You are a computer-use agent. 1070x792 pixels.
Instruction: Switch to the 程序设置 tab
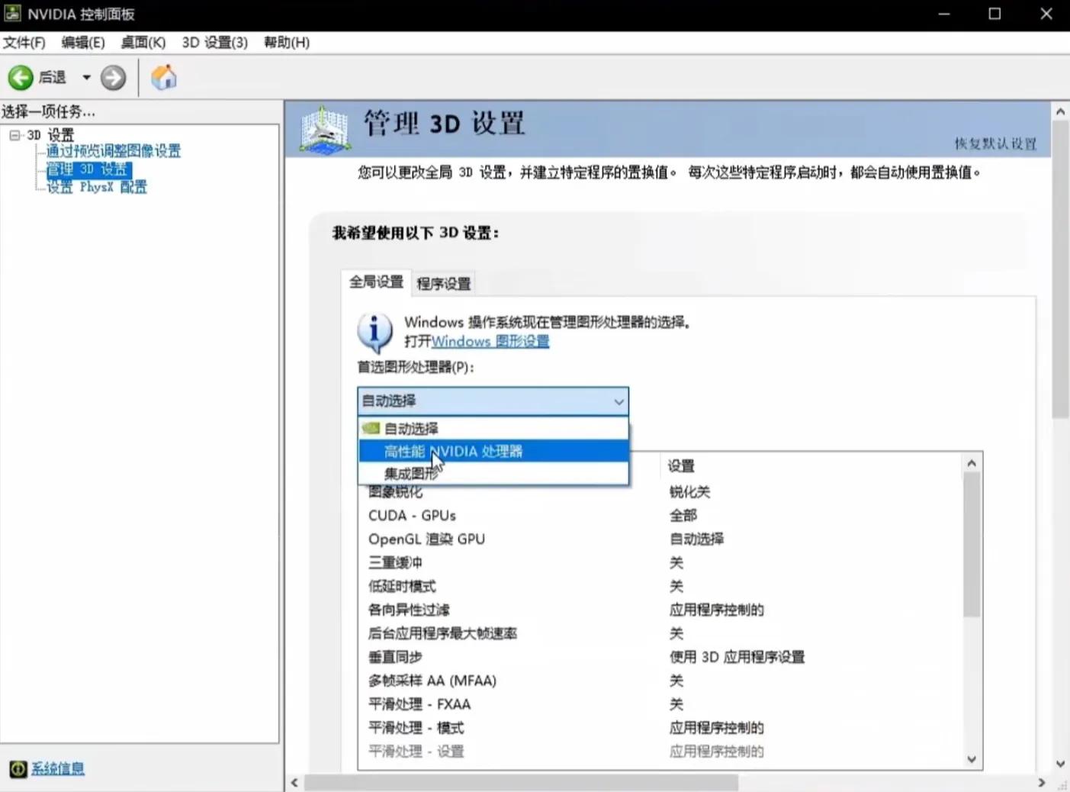(443, 283)
